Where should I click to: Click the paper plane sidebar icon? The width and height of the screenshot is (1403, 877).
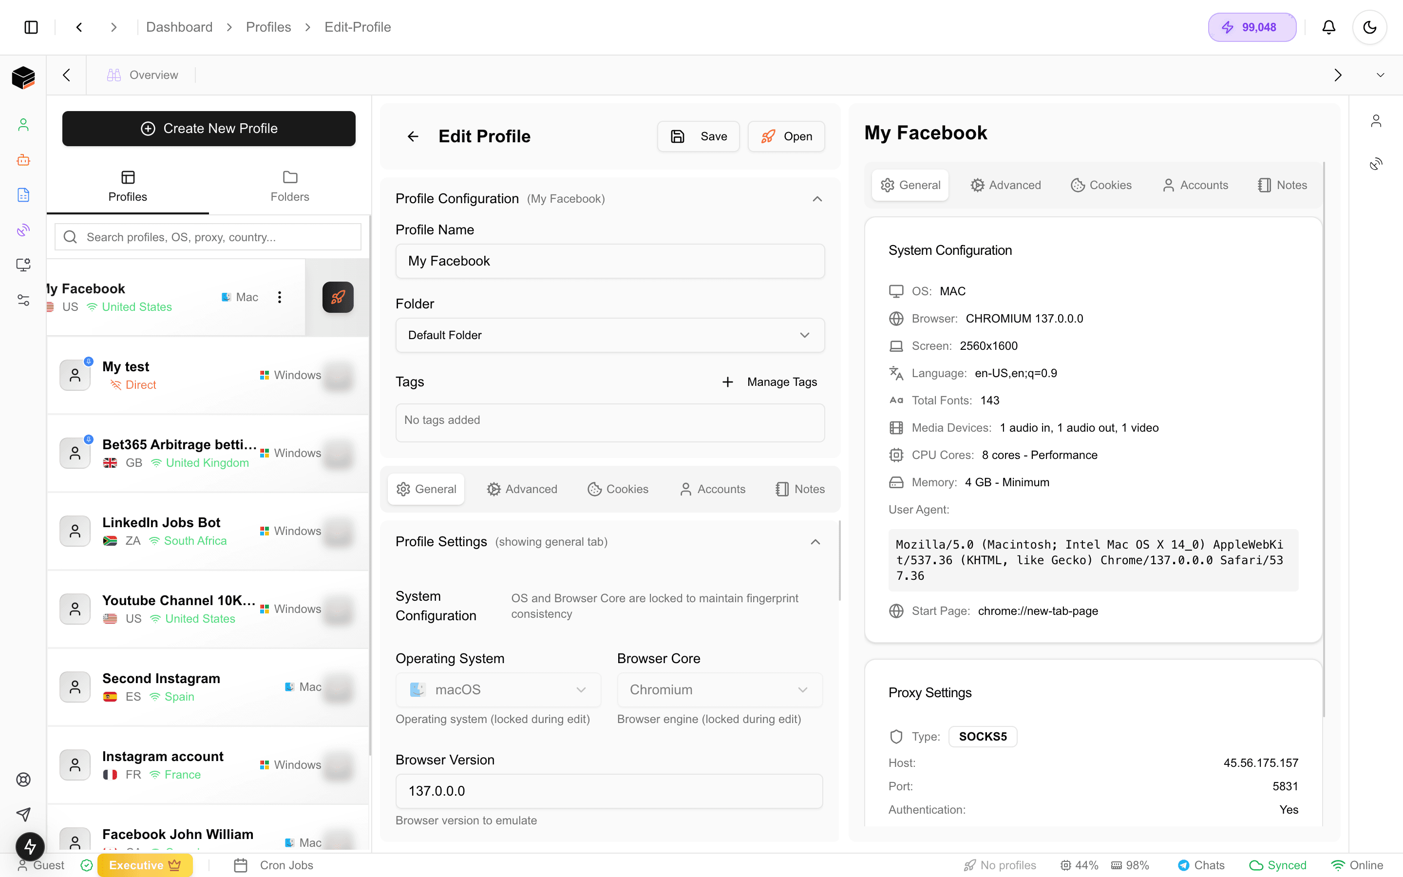point(23,814)
